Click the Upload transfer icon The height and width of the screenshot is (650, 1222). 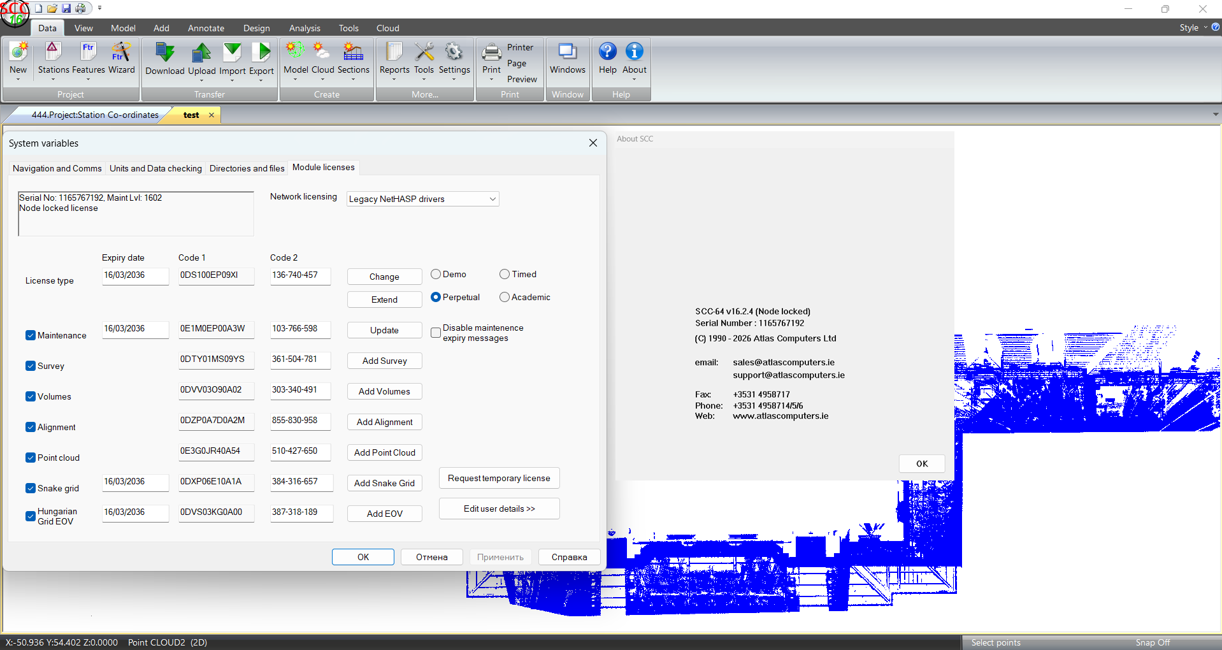[x=201, y=52]
